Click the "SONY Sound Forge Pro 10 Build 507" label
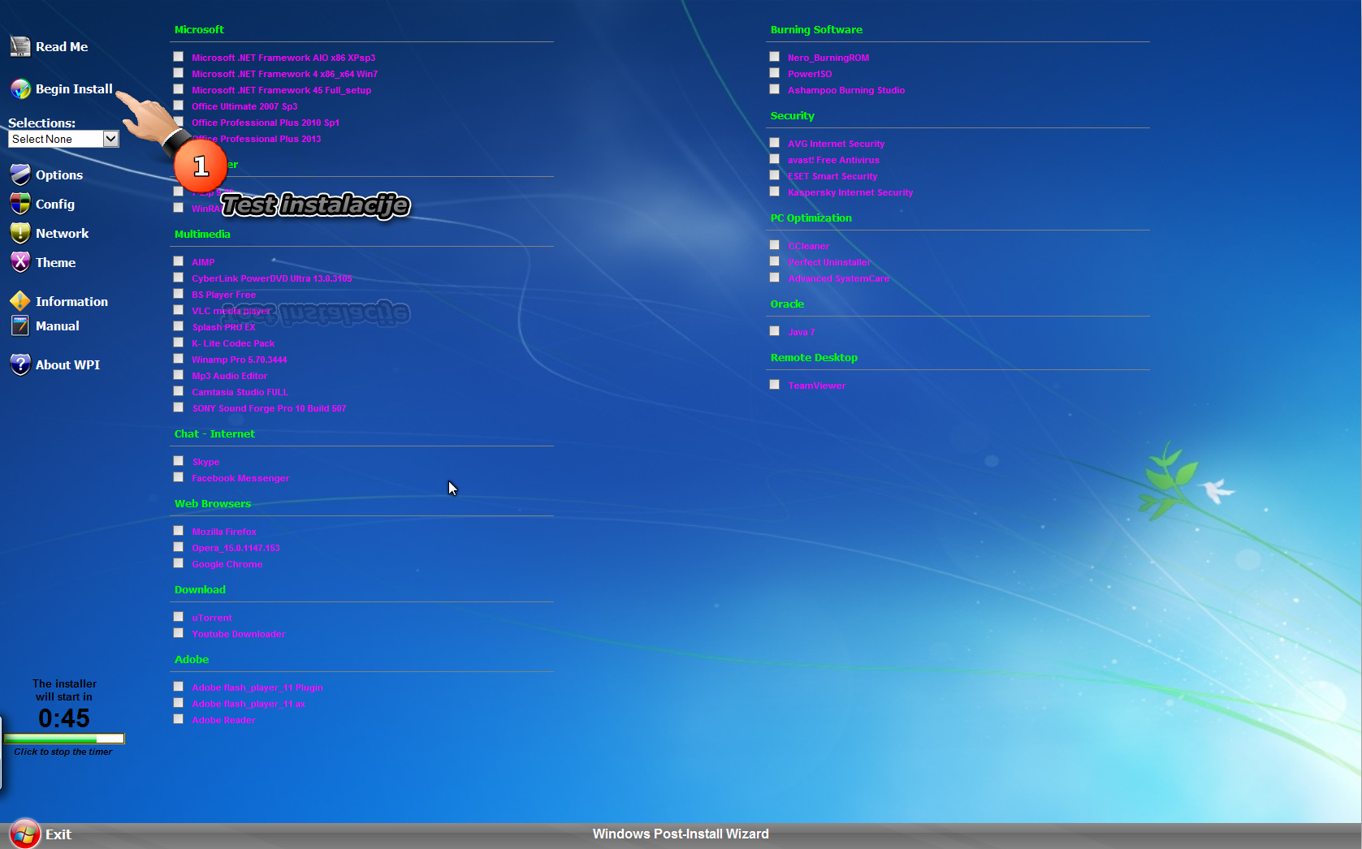1362x849 pixels. click(x=269, y=408)
